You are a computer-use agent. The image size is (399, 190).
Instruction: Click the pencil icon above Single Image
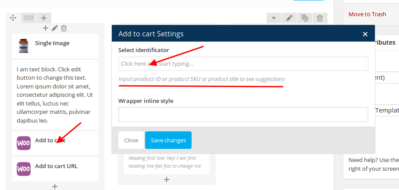tap(55, 28)
